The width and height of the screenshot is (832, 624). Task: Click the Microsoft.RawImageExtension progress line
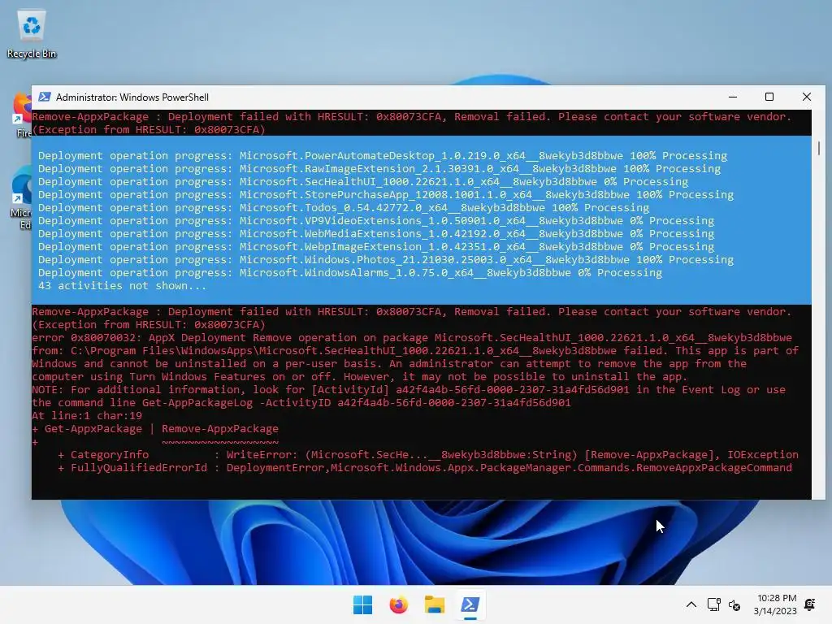pos(379,169)
